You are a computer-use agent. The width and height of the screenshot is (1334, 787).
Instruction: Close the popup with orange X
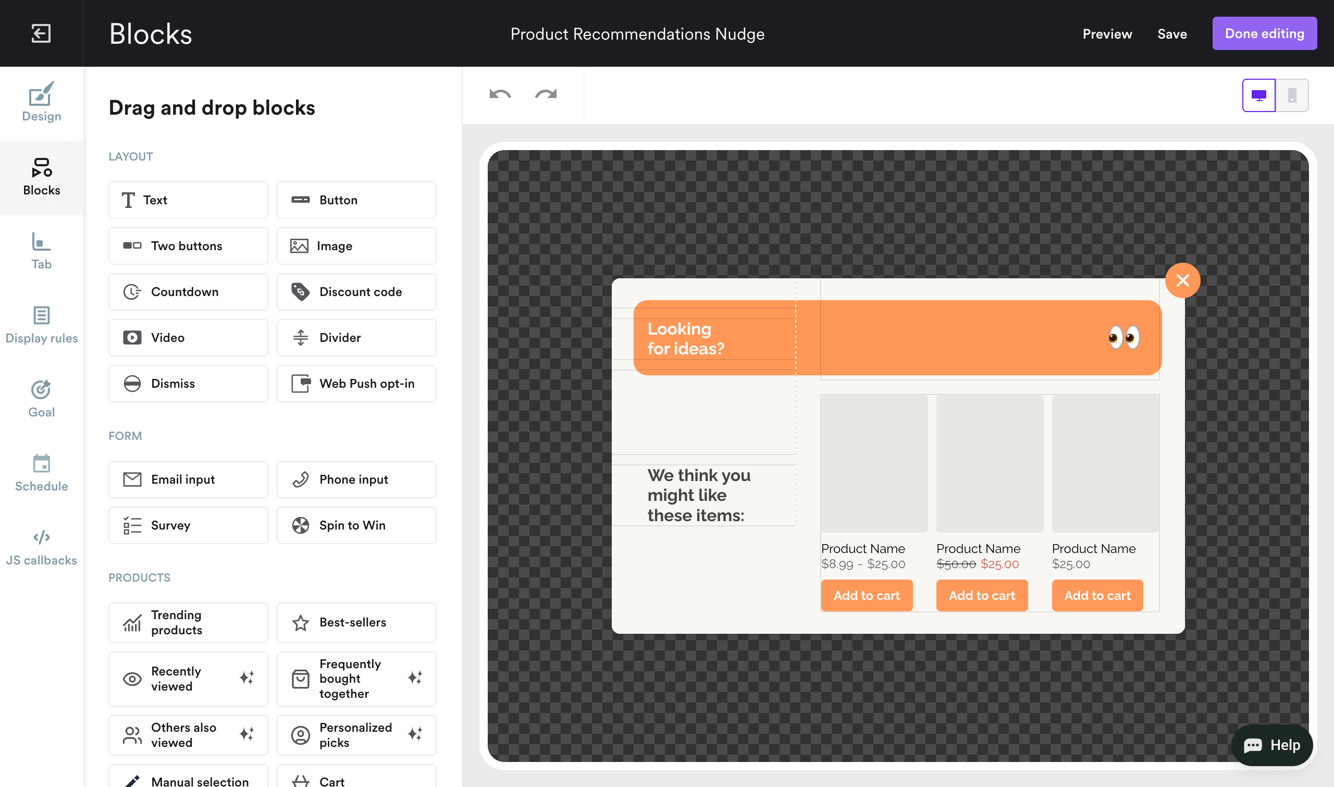tap(1182, 280)
